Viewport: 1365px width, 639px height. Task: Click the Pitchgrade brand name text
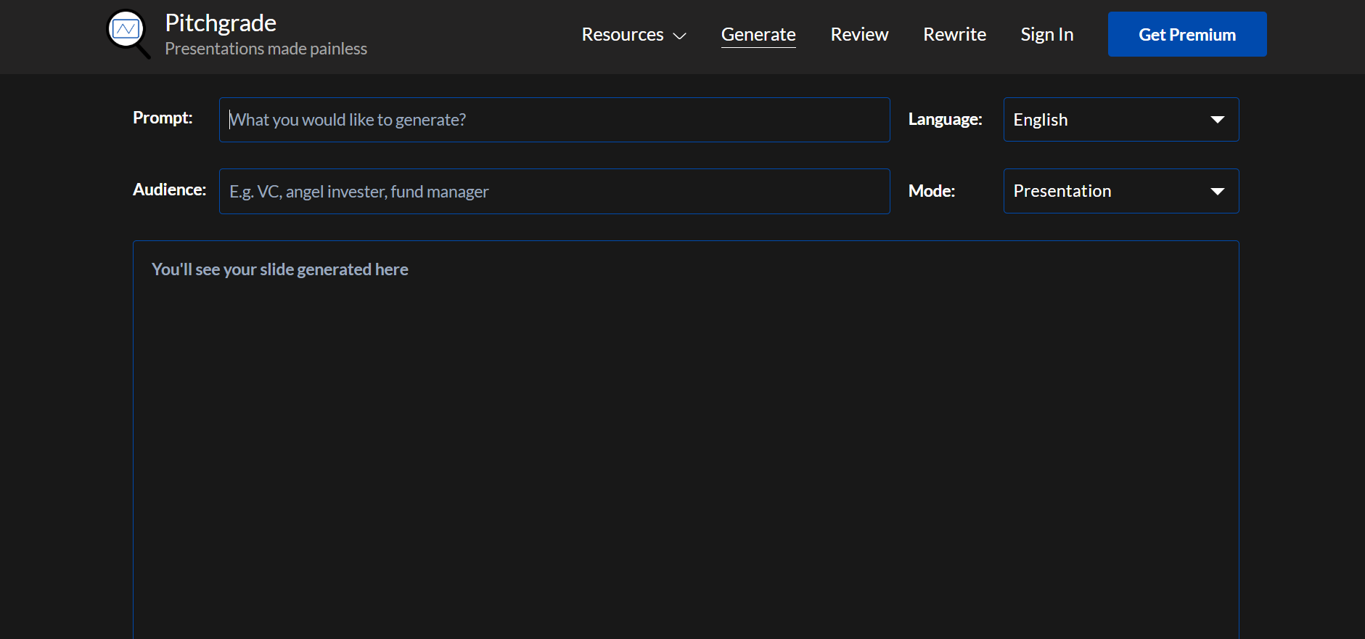[x=221, y=23]
